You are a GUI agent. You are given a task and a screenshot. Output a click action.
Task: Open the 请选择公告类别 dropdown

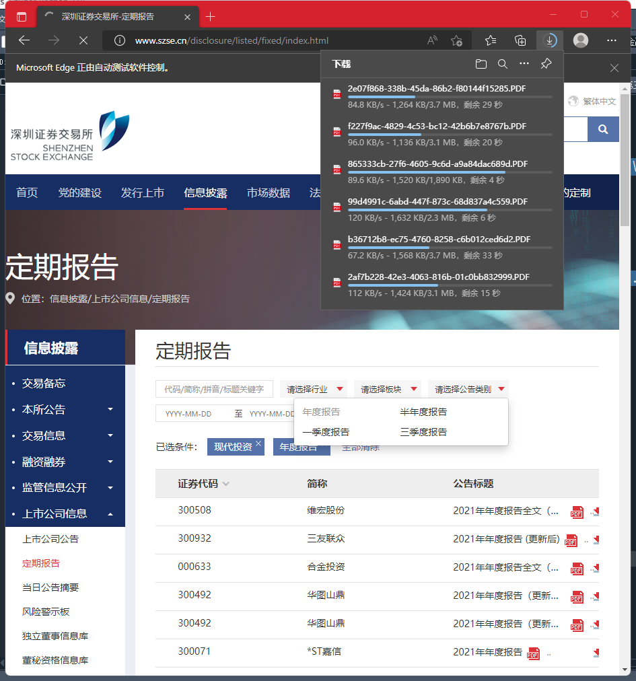[x=468, y=389]
